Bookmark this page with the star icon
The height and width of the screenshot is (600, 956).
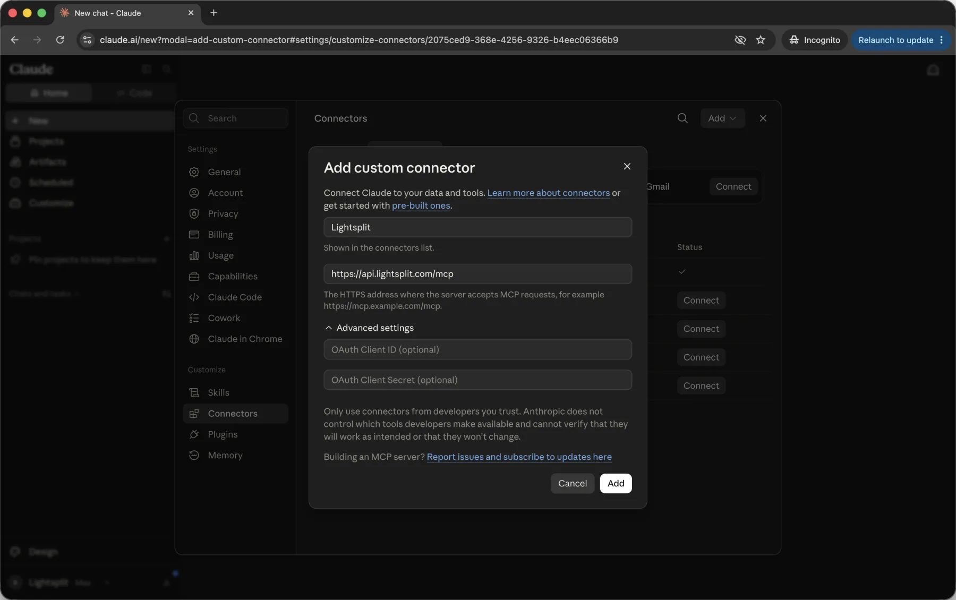(761, 40)
